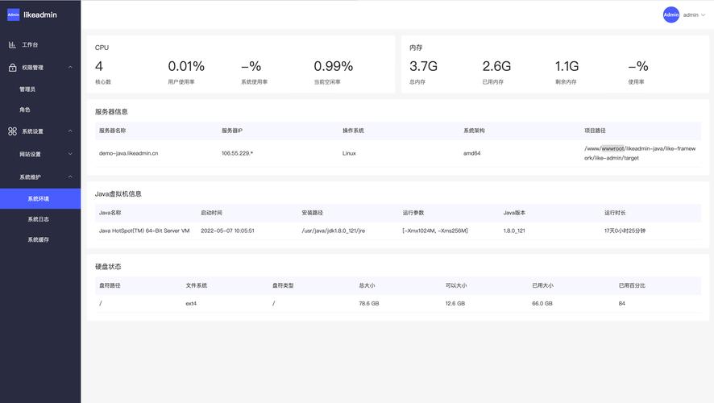Open the 系统日志 menu item
The height and width of the screenshot is (403, 714).
pyautogui.click(x=40, y=219)
